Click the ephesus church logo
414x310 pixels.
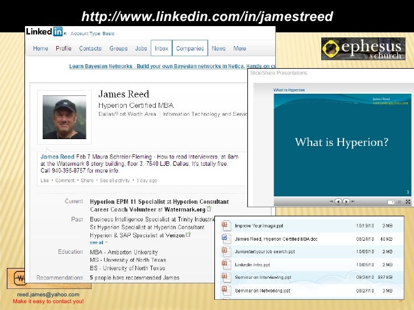363,49
